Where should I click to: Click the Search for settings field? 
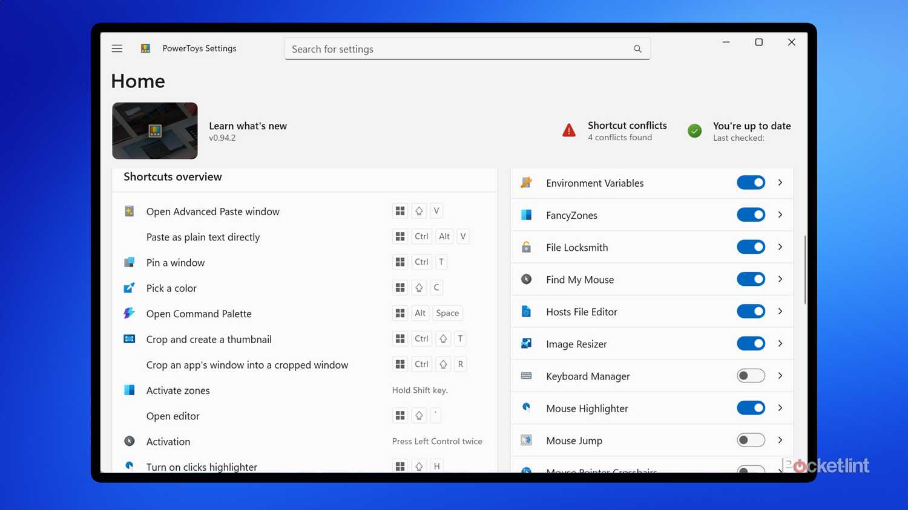pos(466,48)
